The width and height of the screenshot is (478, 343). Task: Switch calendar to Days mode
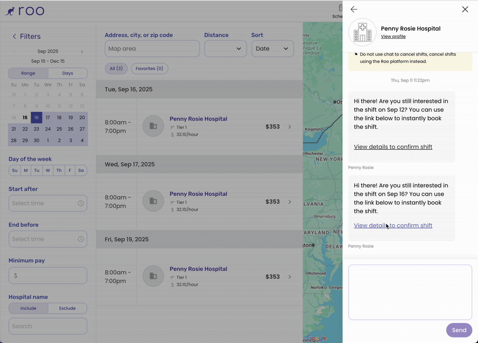(68, 73)
